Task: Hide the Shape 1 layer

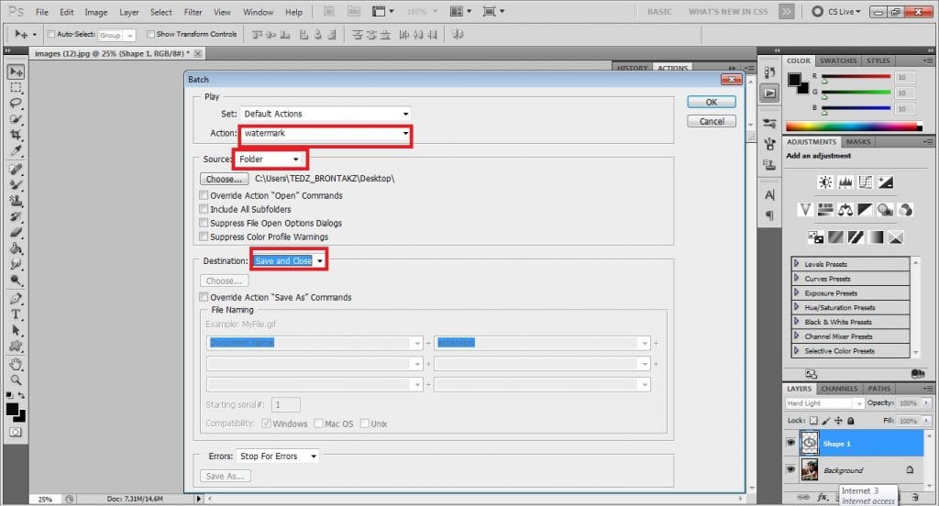Action: tap(790, 442)
